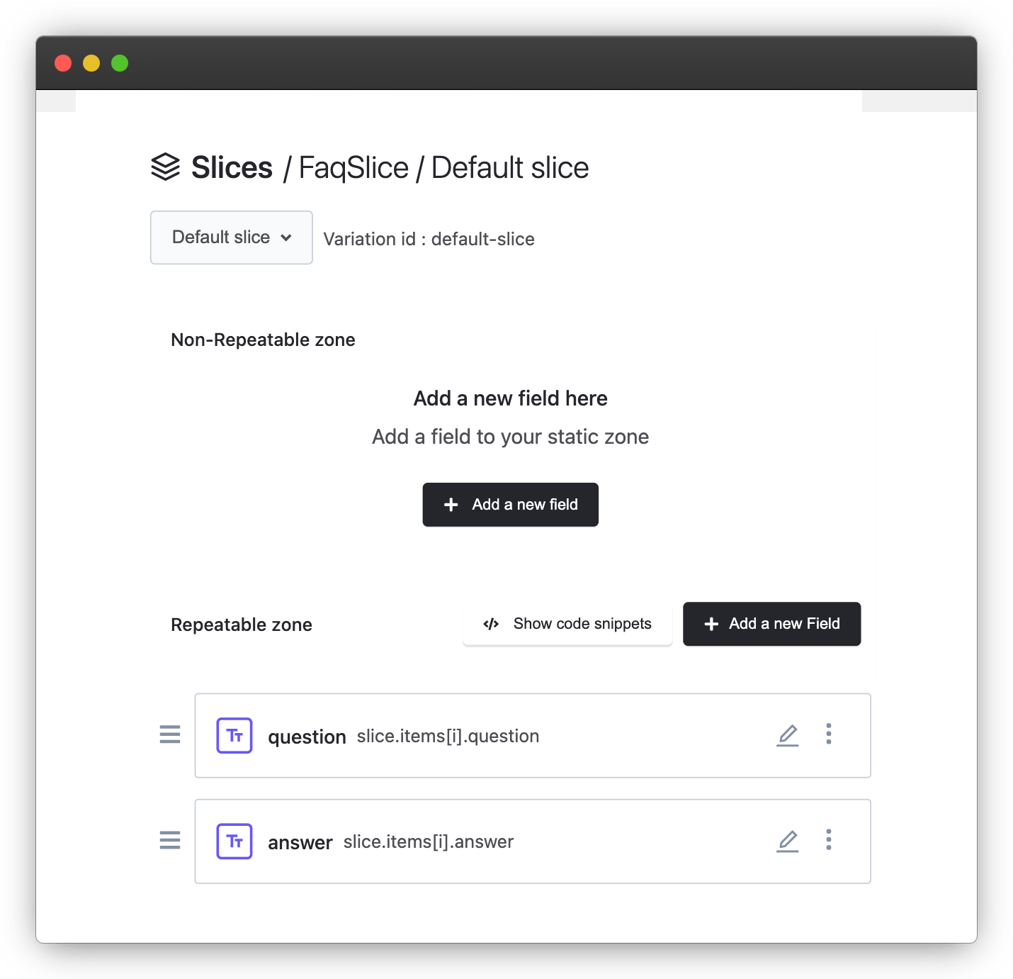Click the pencil icon to edit question field

pos(788,735)
